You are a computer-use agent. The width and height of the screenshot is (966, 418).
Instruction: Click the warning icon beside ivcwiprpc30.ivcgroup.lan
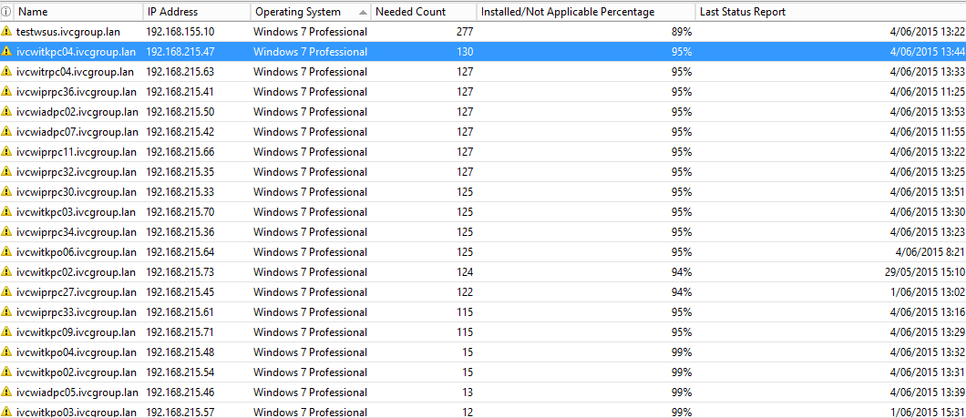click(7, 192)
